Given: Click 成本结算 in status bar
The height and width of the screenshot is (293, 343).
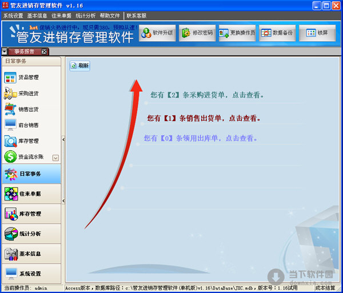Looking at the screenshot, I should [325, 288].
